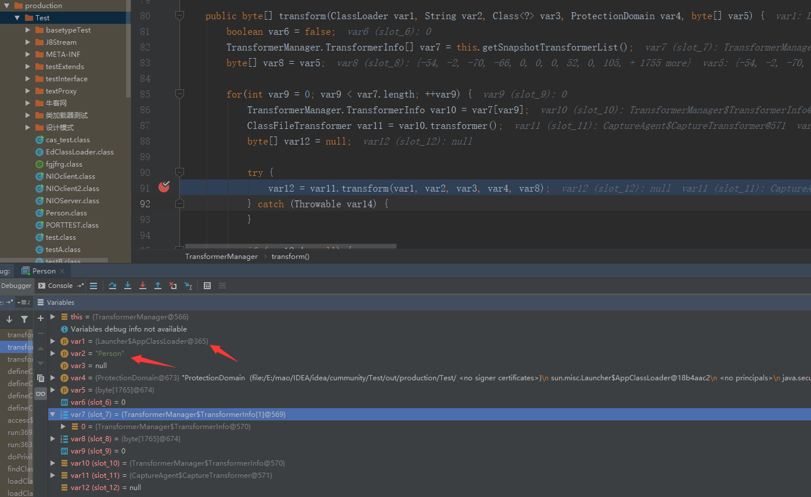The height and width of the screenshot is (497, 811).
Task: Click the editor horizontal scrollbar
Action: [x=290, y=247]
